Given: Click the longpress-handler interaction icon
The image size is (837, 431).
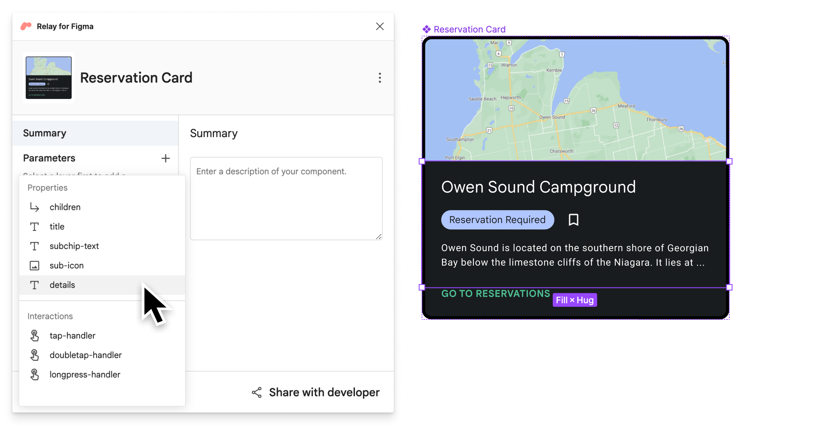Looking at the screenshot, I should (x=35, y=374).
